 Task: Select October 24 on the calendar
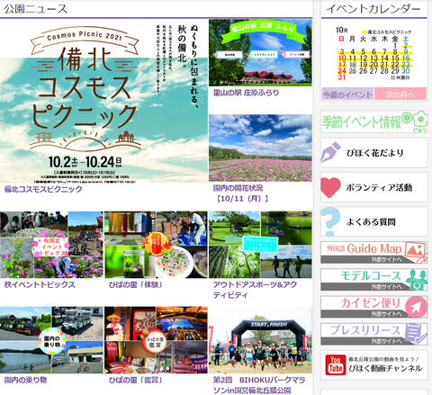tap(342, 71)
